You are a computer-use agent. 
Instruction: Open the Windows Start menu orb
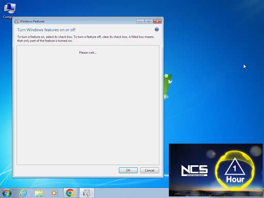[x=7, y=193]
